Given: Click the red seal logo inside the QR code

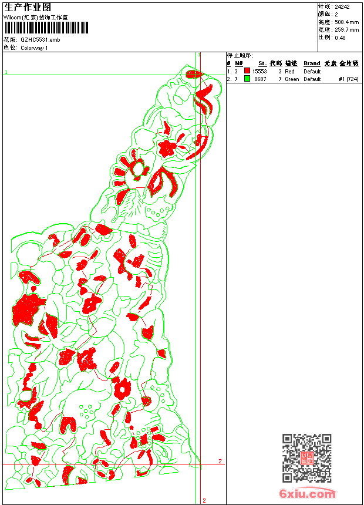Looking at the screenshot, I should pyautogui.click(x=307, y=459).
